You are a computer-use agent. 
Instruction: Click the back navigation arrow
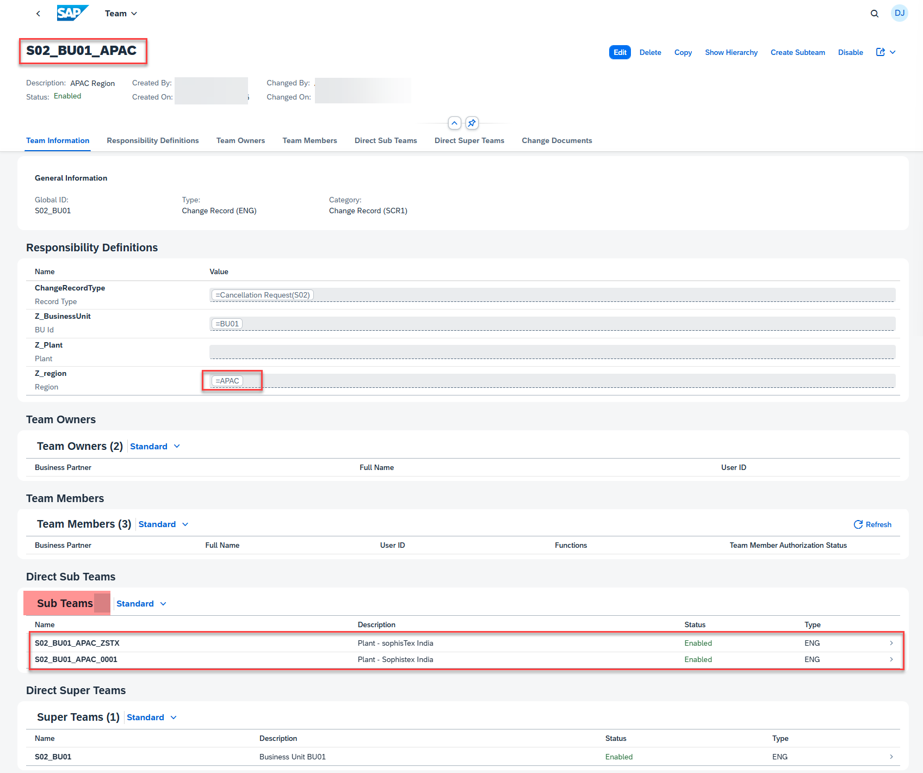pyautogui.click(x=38, y=14)
